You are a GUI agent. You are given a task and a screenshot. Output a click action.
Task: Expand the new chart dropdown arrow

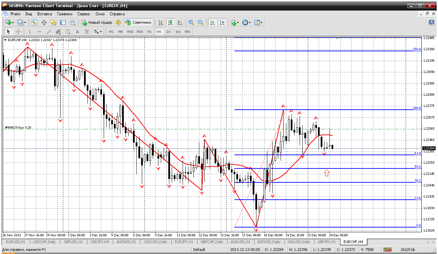13,22
